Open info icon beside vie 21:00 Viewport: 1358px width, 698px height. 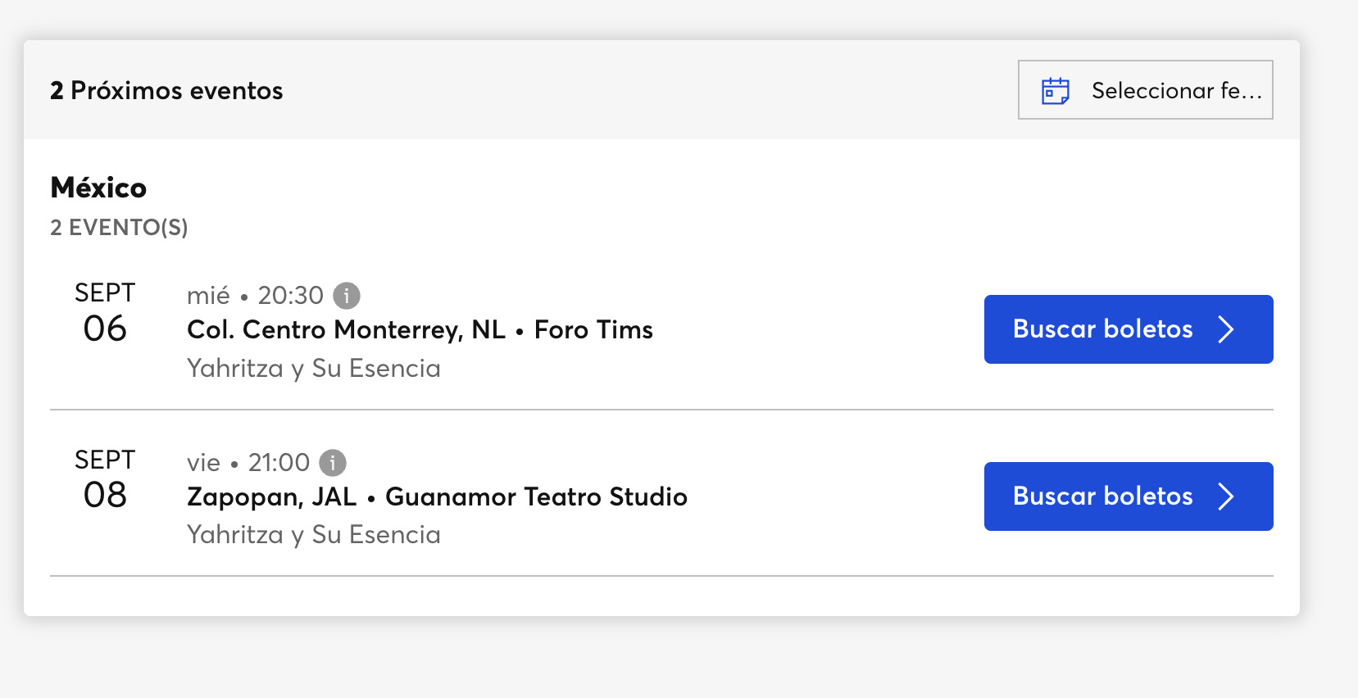333,463
